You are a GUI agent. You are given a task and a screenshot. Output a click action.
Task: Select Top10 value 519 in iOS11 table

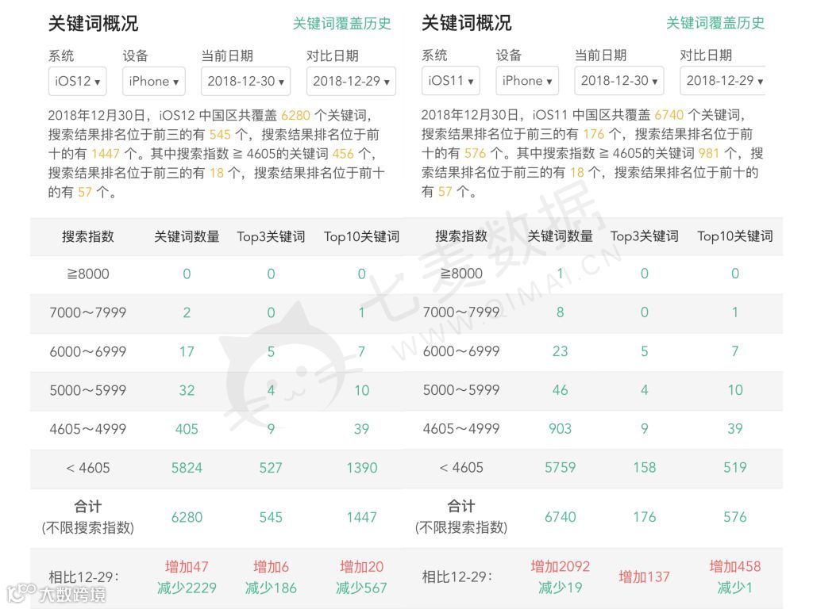(735, 468)
